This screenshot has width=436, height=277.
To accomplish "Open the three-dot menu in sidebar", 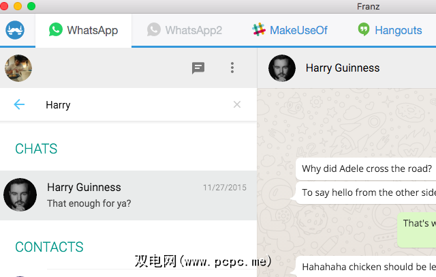I will pos(232,68).
